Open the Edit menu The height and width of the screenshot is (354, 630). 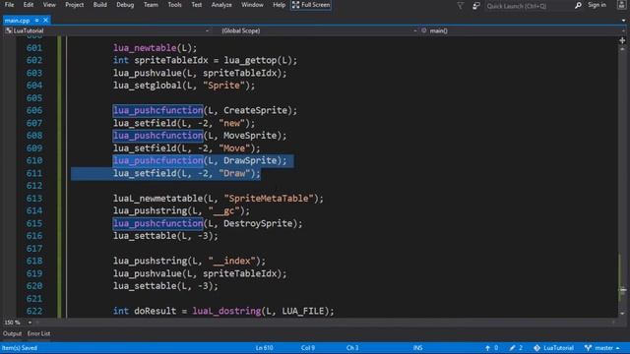click(x=29, y=5)
